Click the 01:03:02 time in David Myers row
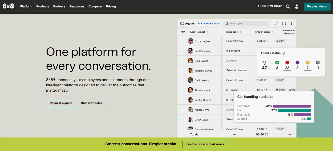 262,80
